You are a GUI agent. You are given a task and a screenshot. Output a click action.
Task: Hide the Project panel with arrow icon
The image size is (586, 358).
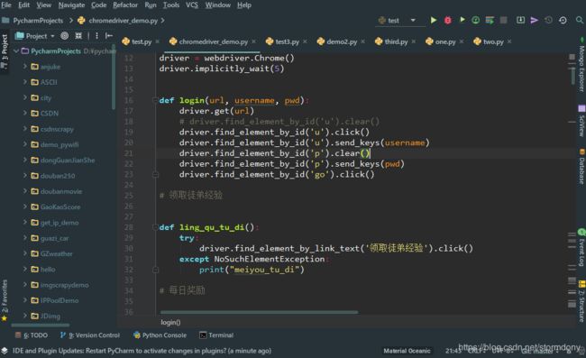[109, 36]
